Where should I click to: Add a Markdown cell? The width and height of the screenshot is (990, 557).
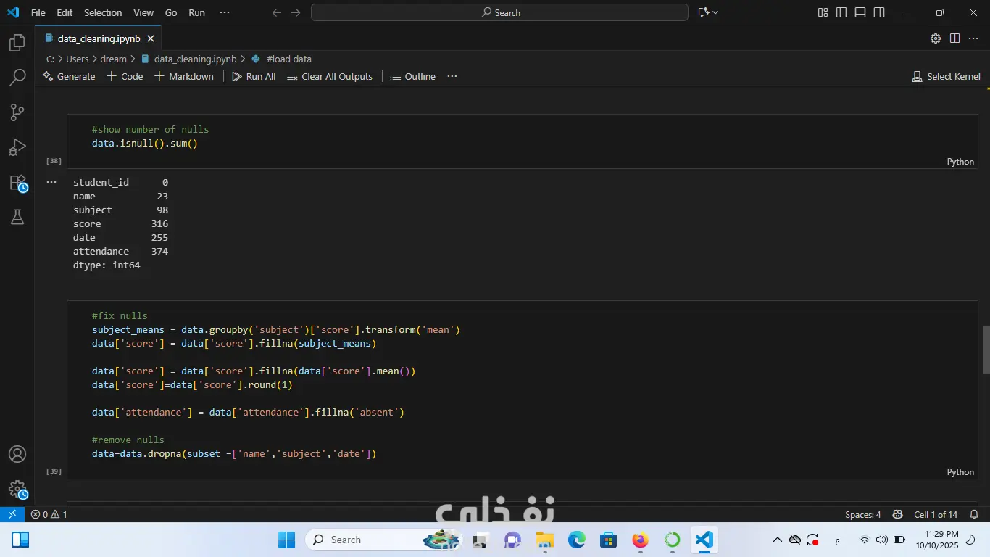pos(184,76)
